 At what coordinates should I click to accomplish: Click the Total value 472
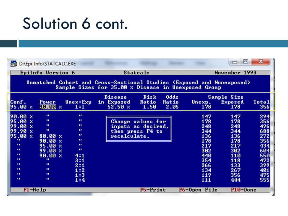pyautogui.click(x=265, y=160)
